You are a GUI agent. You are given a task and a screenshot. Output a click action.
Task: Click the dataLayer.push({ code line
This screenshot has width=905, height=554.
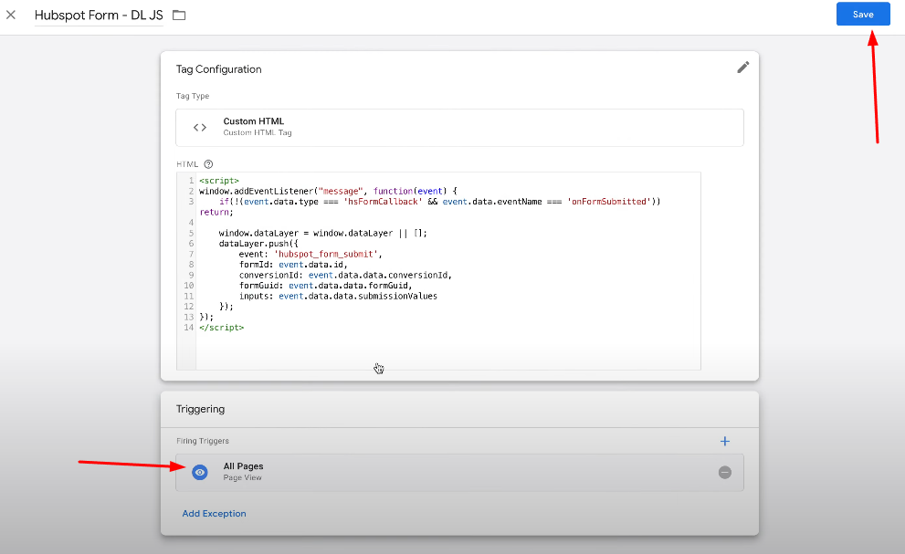(258, 244)
